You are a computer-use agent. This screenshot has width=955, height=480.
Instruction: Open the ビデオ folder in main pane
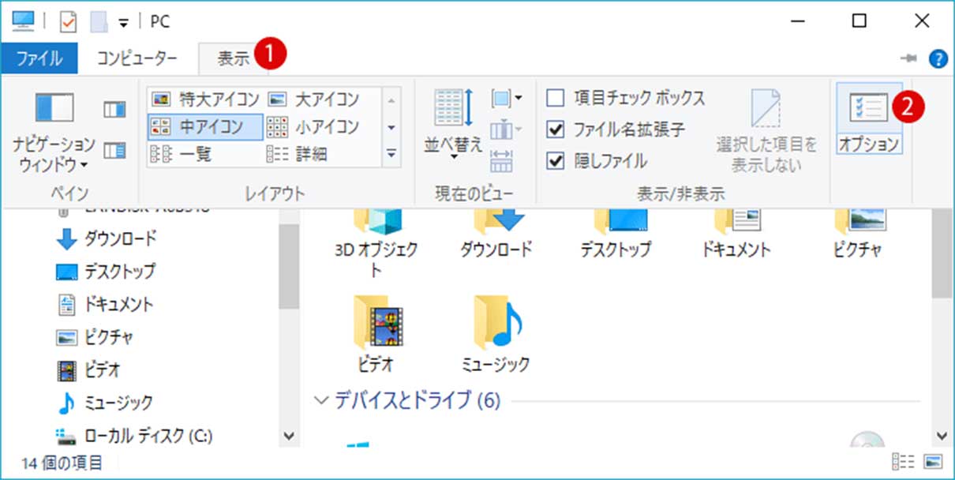[x=376, y=333]
